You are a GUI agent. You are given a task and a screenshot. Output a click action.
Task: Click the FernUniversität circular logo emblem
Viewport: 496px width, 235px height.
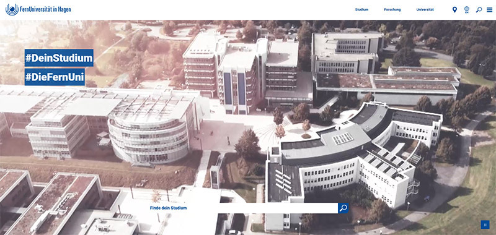click(x=12, y=9)
